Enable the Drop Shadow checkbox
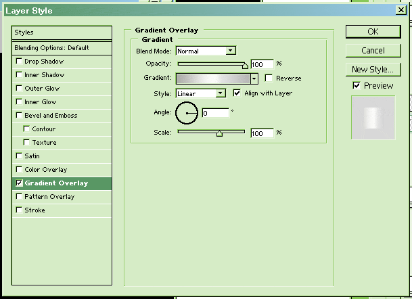 pyautogui.click(x=19, y=62)
